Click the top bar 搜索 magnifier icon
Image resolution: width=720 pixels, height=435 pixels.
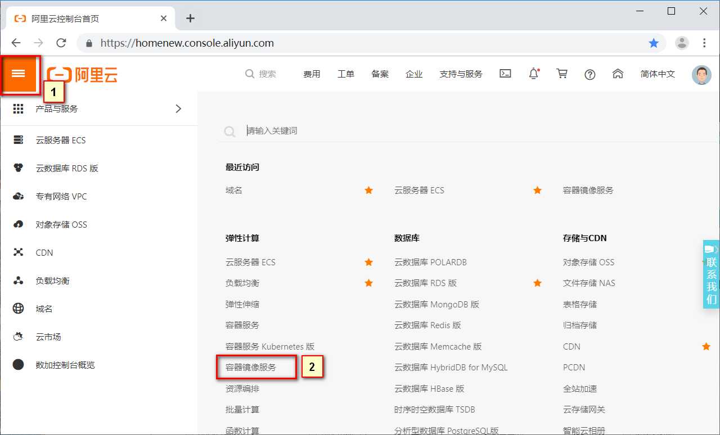[250, 74]
